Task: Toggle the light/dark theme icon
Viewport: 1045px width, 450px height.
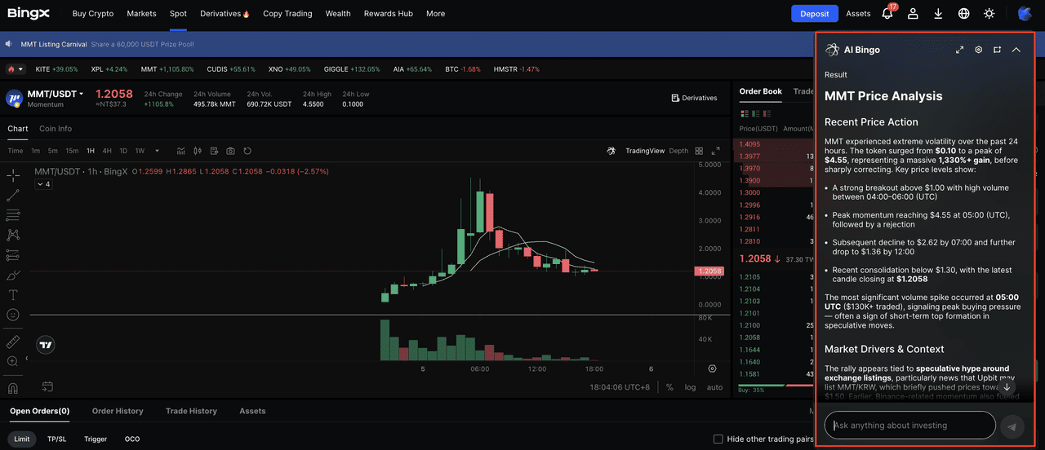Action: click(x=989, y=14)
